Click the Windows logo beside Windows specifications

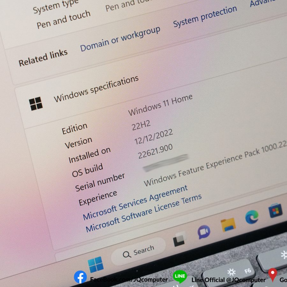coord(36,104)
